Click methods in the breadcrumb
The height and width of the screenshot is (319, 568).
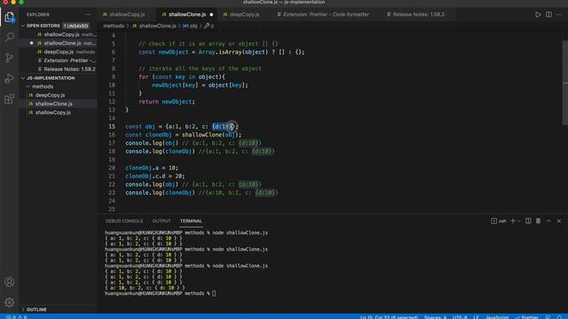(x=114, y=26)
